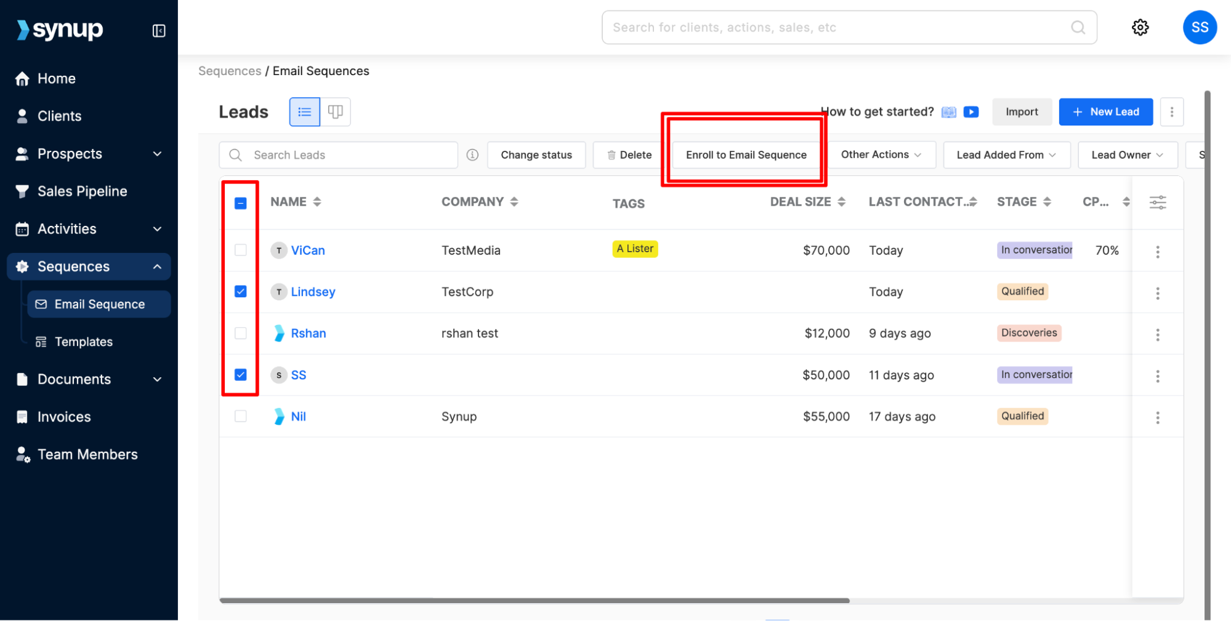The height and width of the screenshot is (621, 1231).
Task: Open row actions menu for Lindsey
Action: [1157, 293]
